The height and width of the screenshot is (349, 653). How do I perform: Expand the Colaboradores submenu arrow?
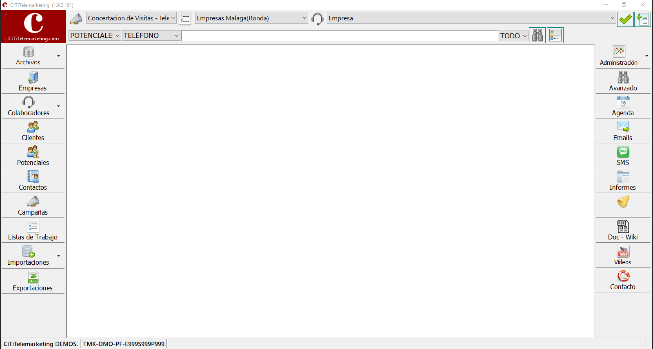click(x=59, y=106)
